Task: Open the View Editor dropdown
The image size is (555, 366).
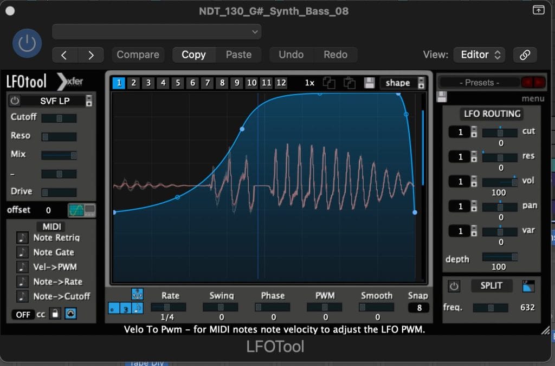Action: click(479, 55)
